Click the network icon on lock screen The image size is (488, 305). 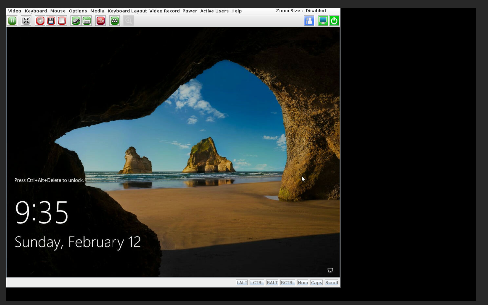pyautogui.click(x=330, y=270)
